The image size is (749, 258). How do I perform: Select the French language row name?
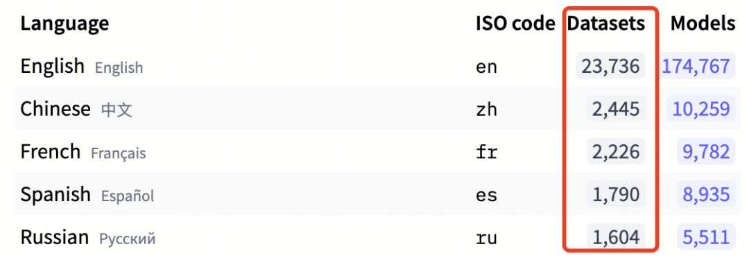pyautogui.click(x=50, y=151)
